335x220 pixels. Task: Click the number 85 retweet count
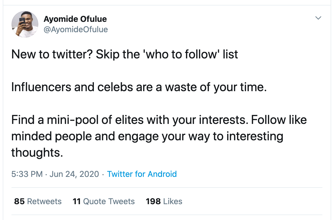(19, 201)
